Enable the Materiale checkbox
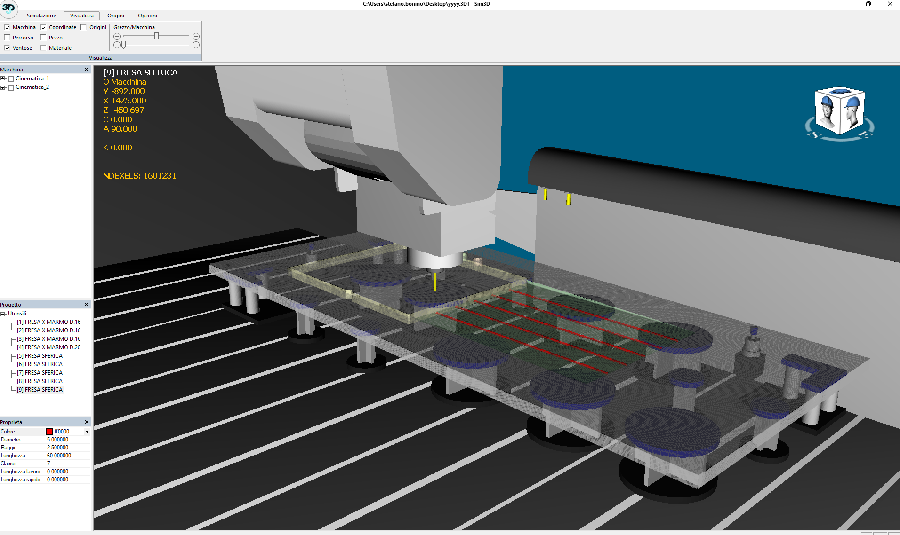The width and height of the screenshot is (900, 535). [43, 48]
